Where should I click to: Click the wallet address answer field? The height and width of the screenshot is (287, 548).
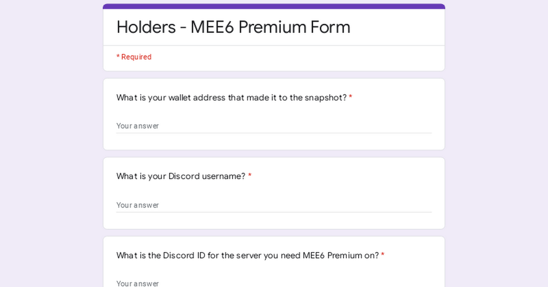[x=274, y=126]
